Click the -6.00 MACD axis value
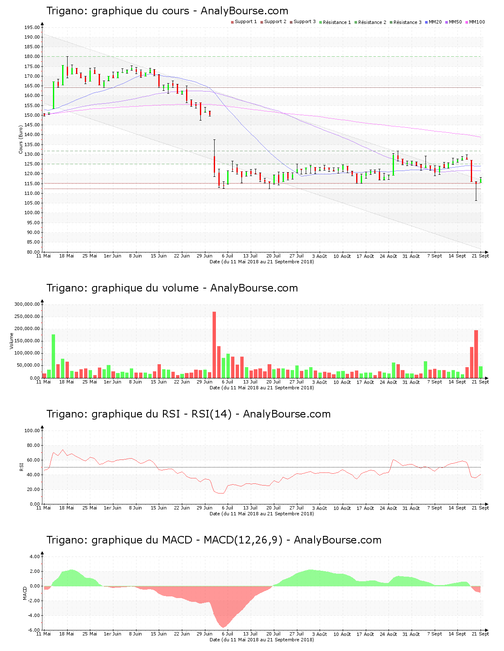 pos(34,630)
